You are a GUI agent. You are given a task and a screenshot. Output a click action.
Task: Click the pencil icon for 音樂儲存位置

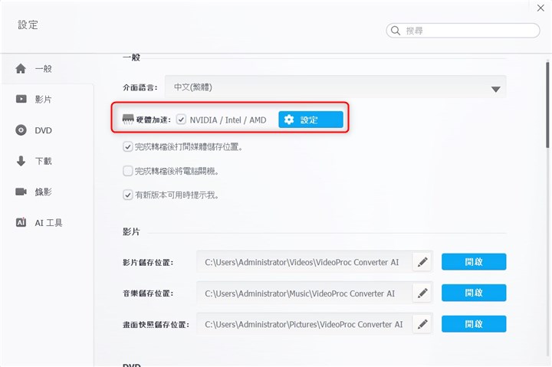(x=422, y=293)
